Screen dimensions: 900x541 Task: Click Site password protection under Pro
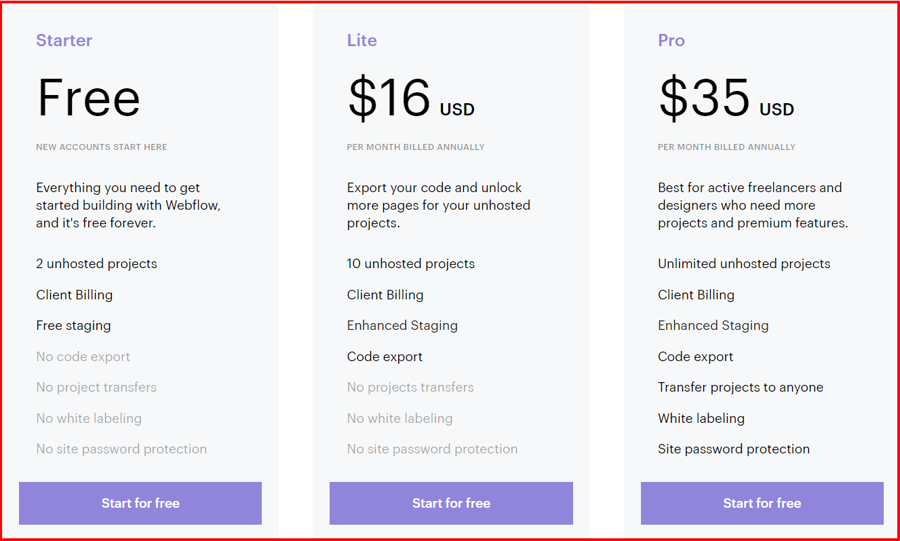[733, 449]
